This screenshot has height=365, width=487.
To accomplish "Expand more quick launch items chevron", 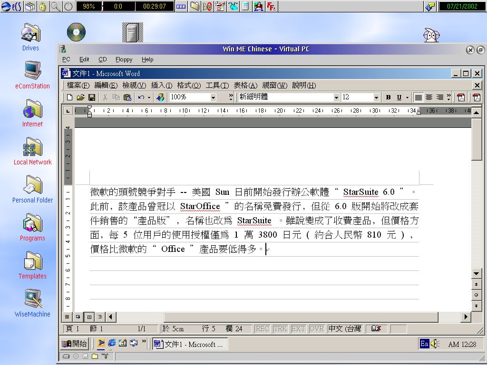I will point(144,341).
